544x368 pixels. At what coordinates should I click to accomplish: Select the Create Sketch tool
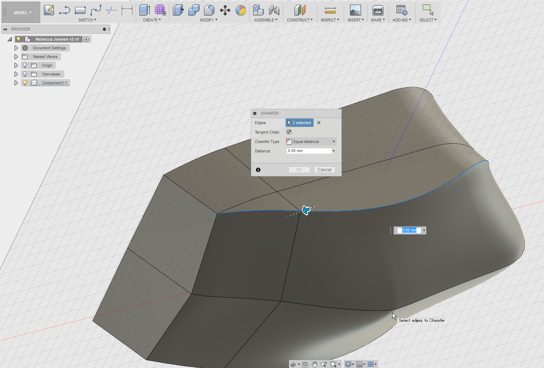pyautogui.click(x=49, y=10)
